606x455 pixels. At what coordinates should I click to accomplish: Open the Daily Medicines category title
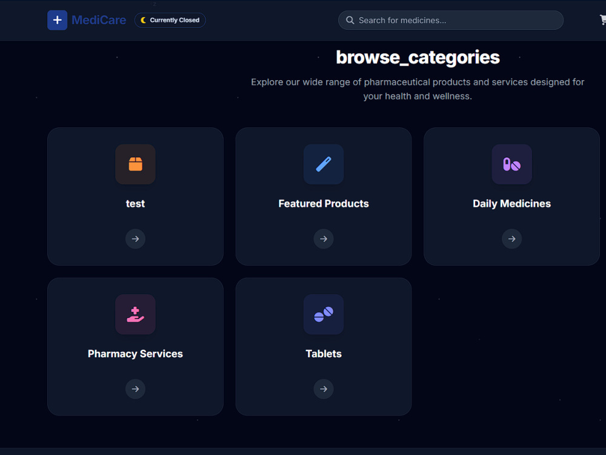click(x=511, y=203)
